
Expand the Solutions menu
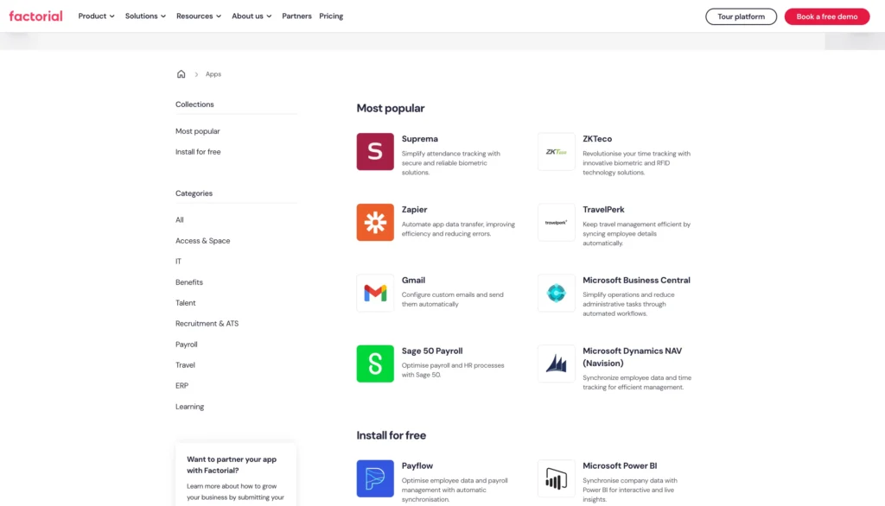145,16
